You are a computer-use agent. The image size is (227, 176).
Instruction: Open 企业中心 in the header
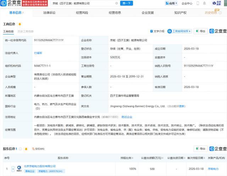(x=187, y=3)
